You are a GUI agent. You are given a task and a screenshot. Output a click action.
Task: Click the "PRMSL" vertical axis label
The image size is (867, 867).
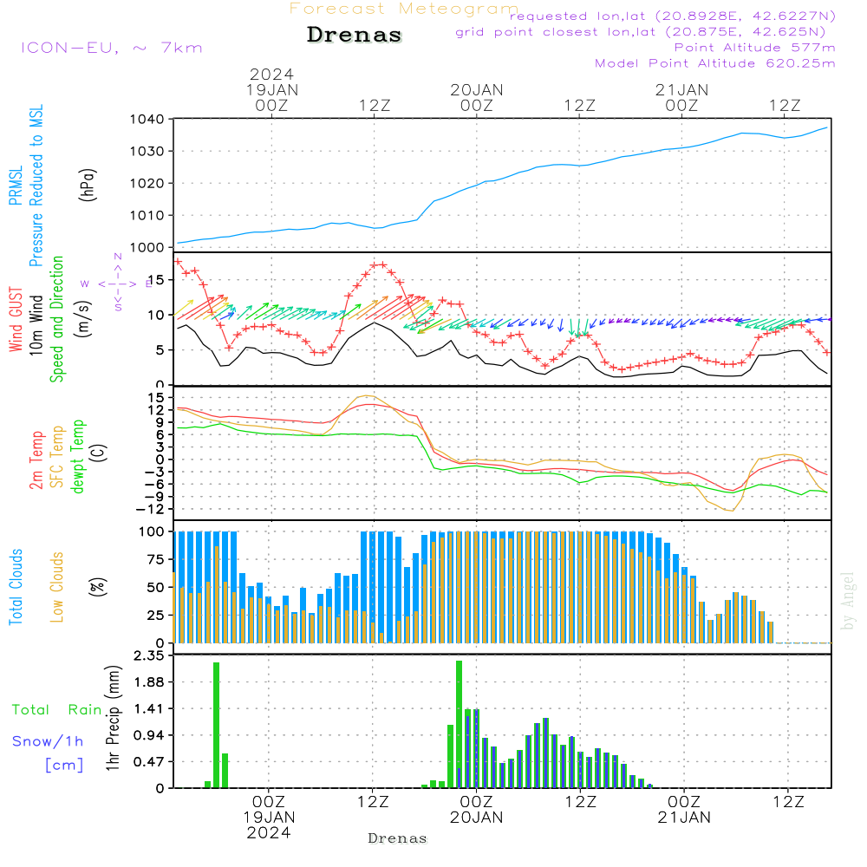click(16, 186)
